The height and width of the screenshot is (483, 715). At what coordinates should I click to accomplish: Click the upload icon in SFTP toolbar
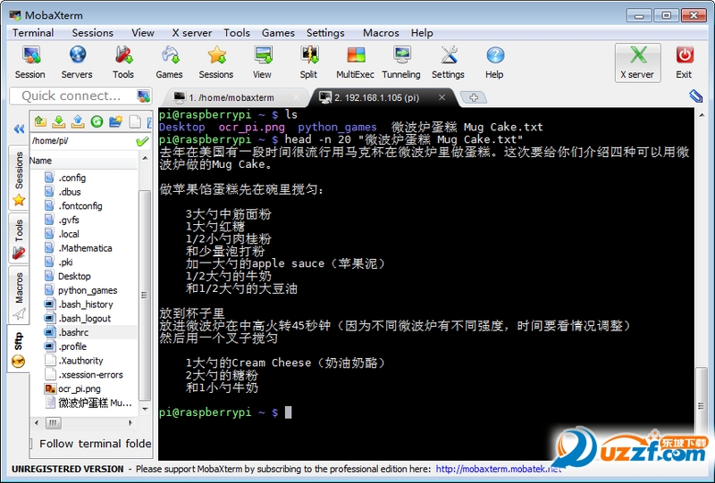pyautogui.click(x=78, y=121)
